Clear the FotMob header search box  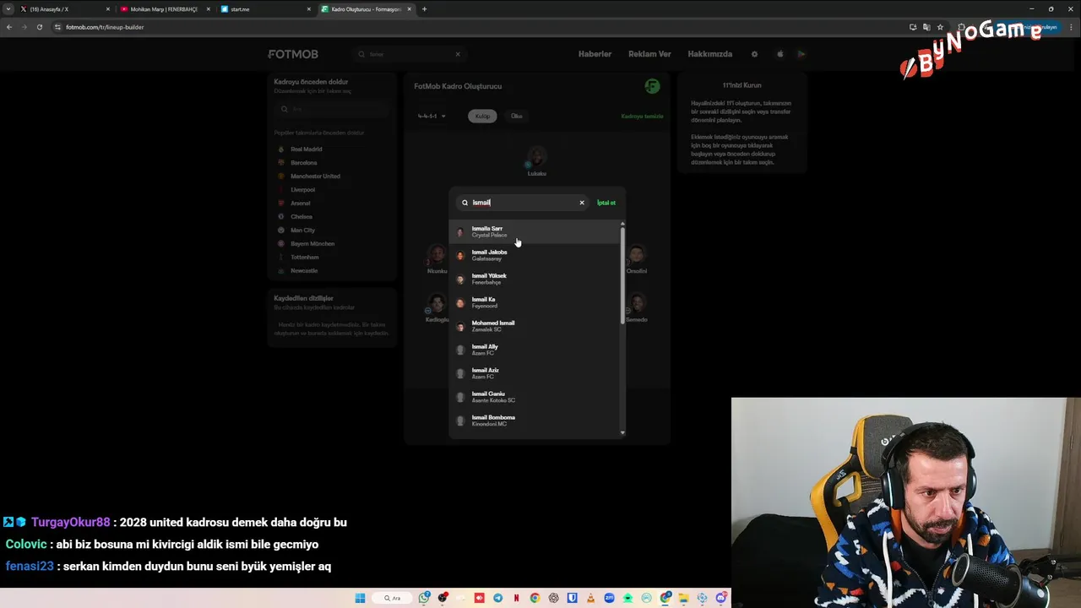click(x=458, y=54)
